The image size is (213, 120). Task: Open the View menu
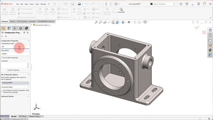tap(26, 4)
